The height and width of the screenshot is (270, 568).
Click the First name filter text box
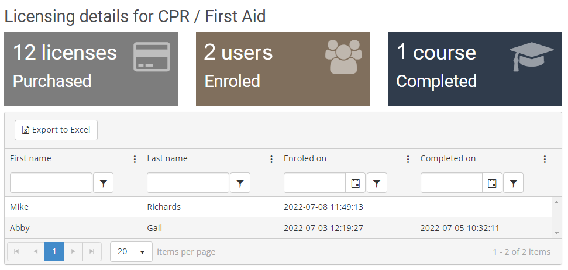[51, 183]
